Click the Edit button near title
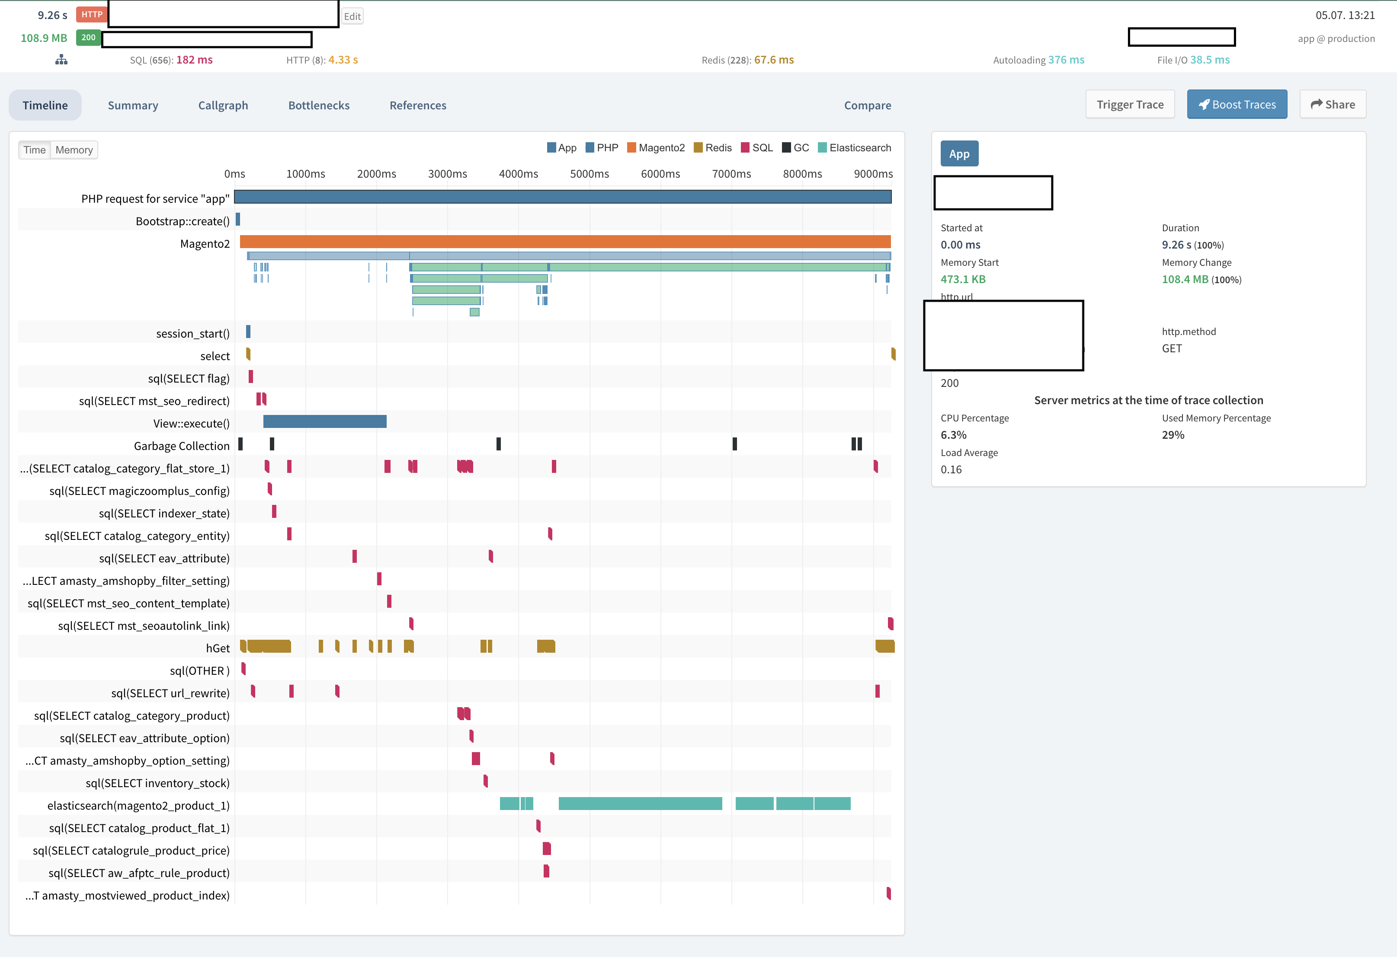 tap(352, 16)
